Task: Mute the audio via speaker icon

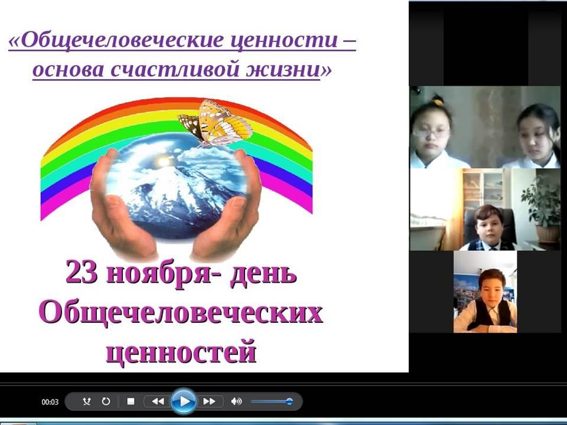Action: point(236,401)
